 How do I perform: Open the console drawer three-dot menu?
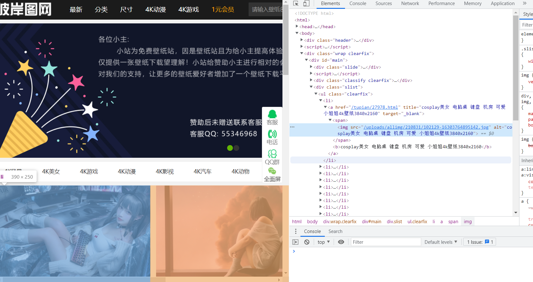(x=296, y=231)
